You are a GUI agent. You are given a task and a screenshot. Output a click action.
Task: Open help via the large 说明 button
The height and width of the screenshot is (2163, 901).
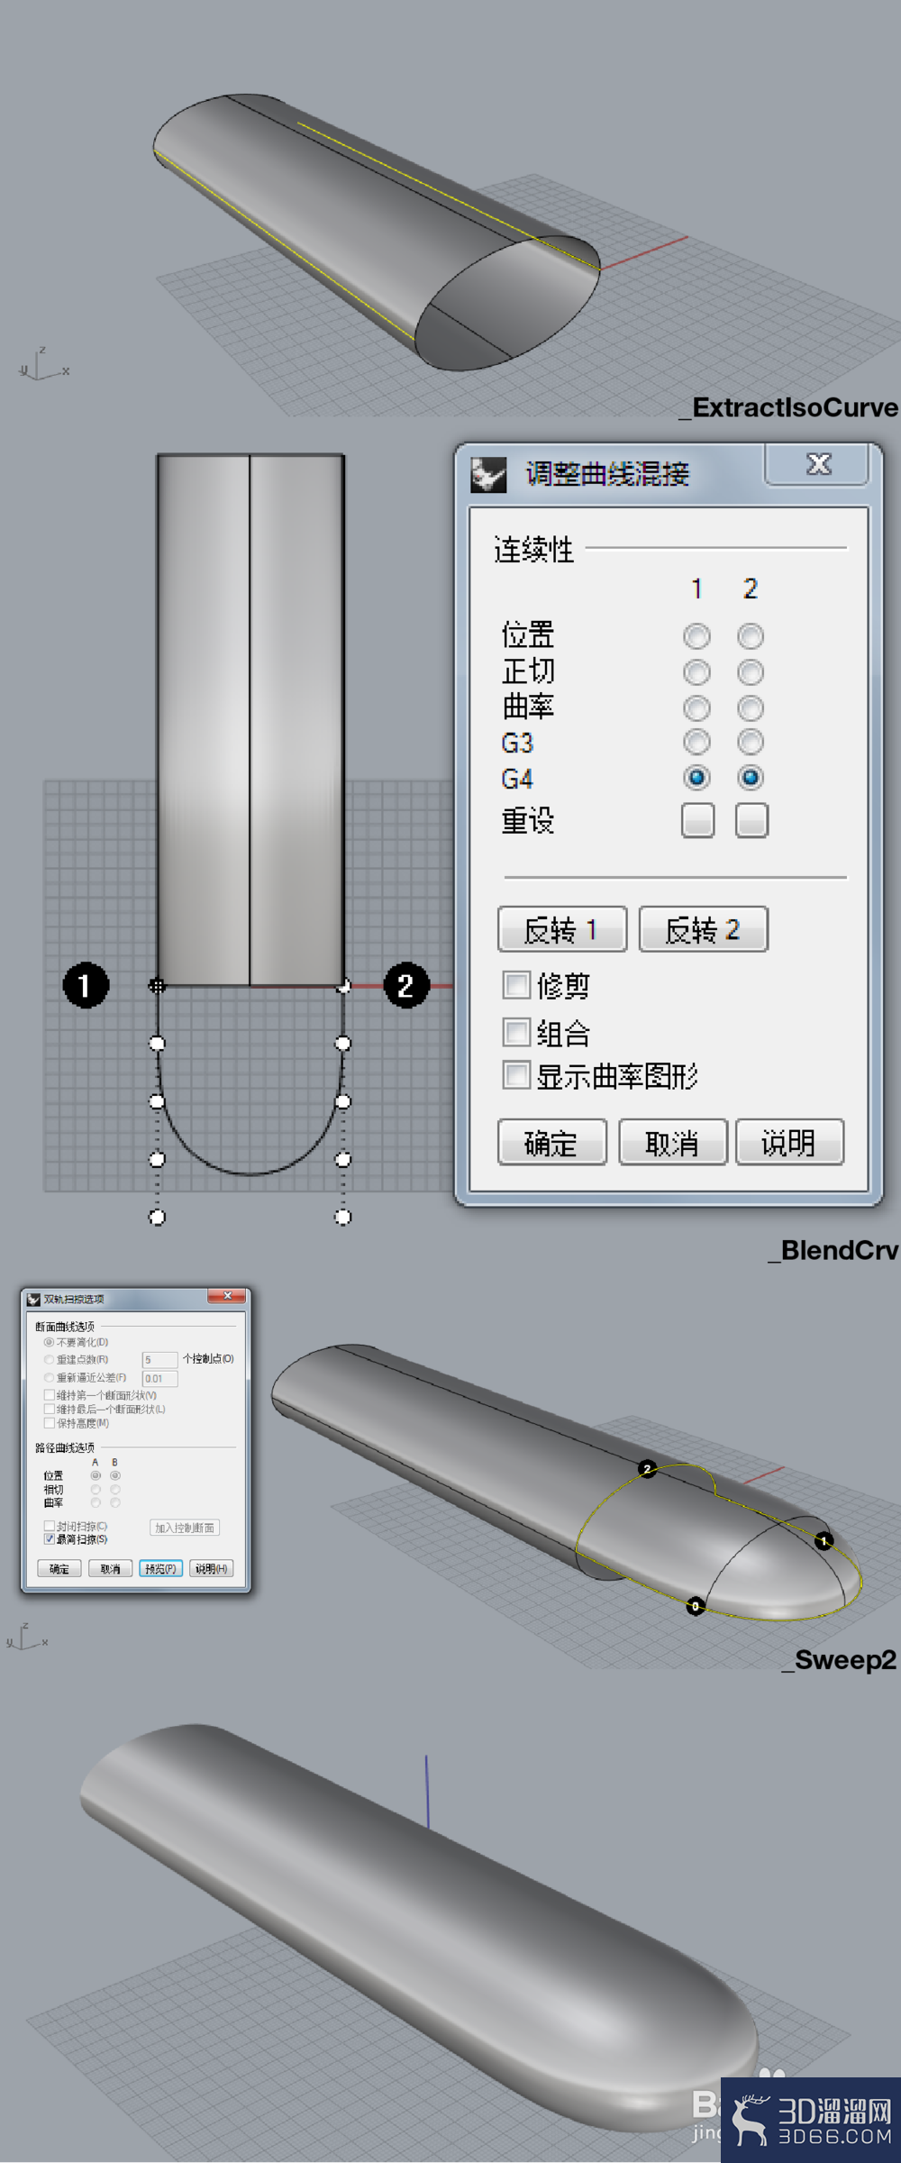point(790,1143)
